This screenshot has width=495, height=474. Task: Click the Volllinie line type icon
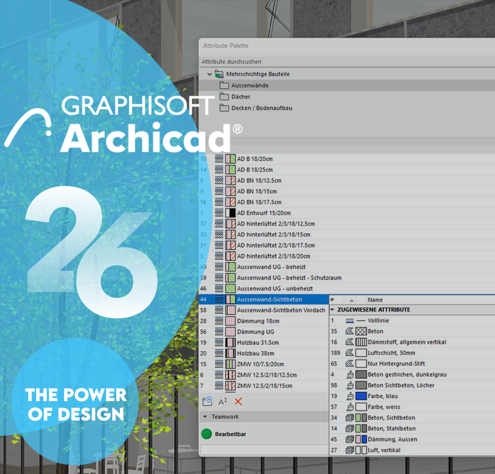[x=349, y=321]
